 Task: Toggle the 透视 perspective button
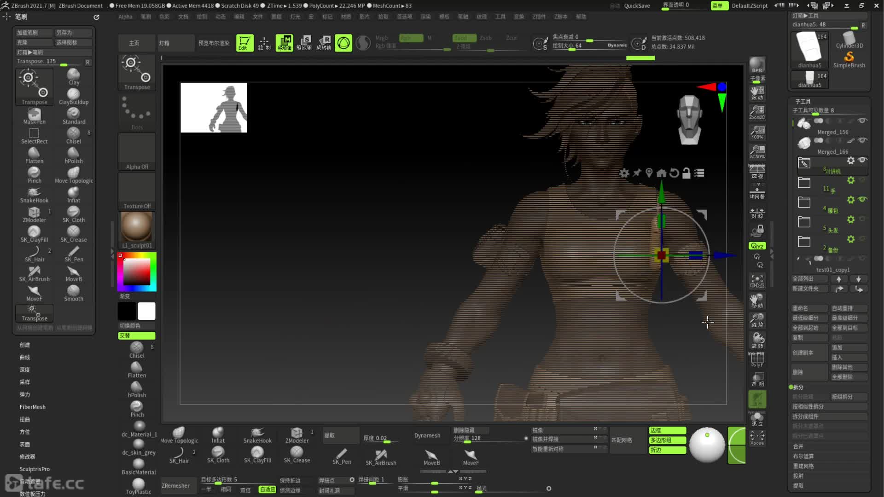coord(757,172)
